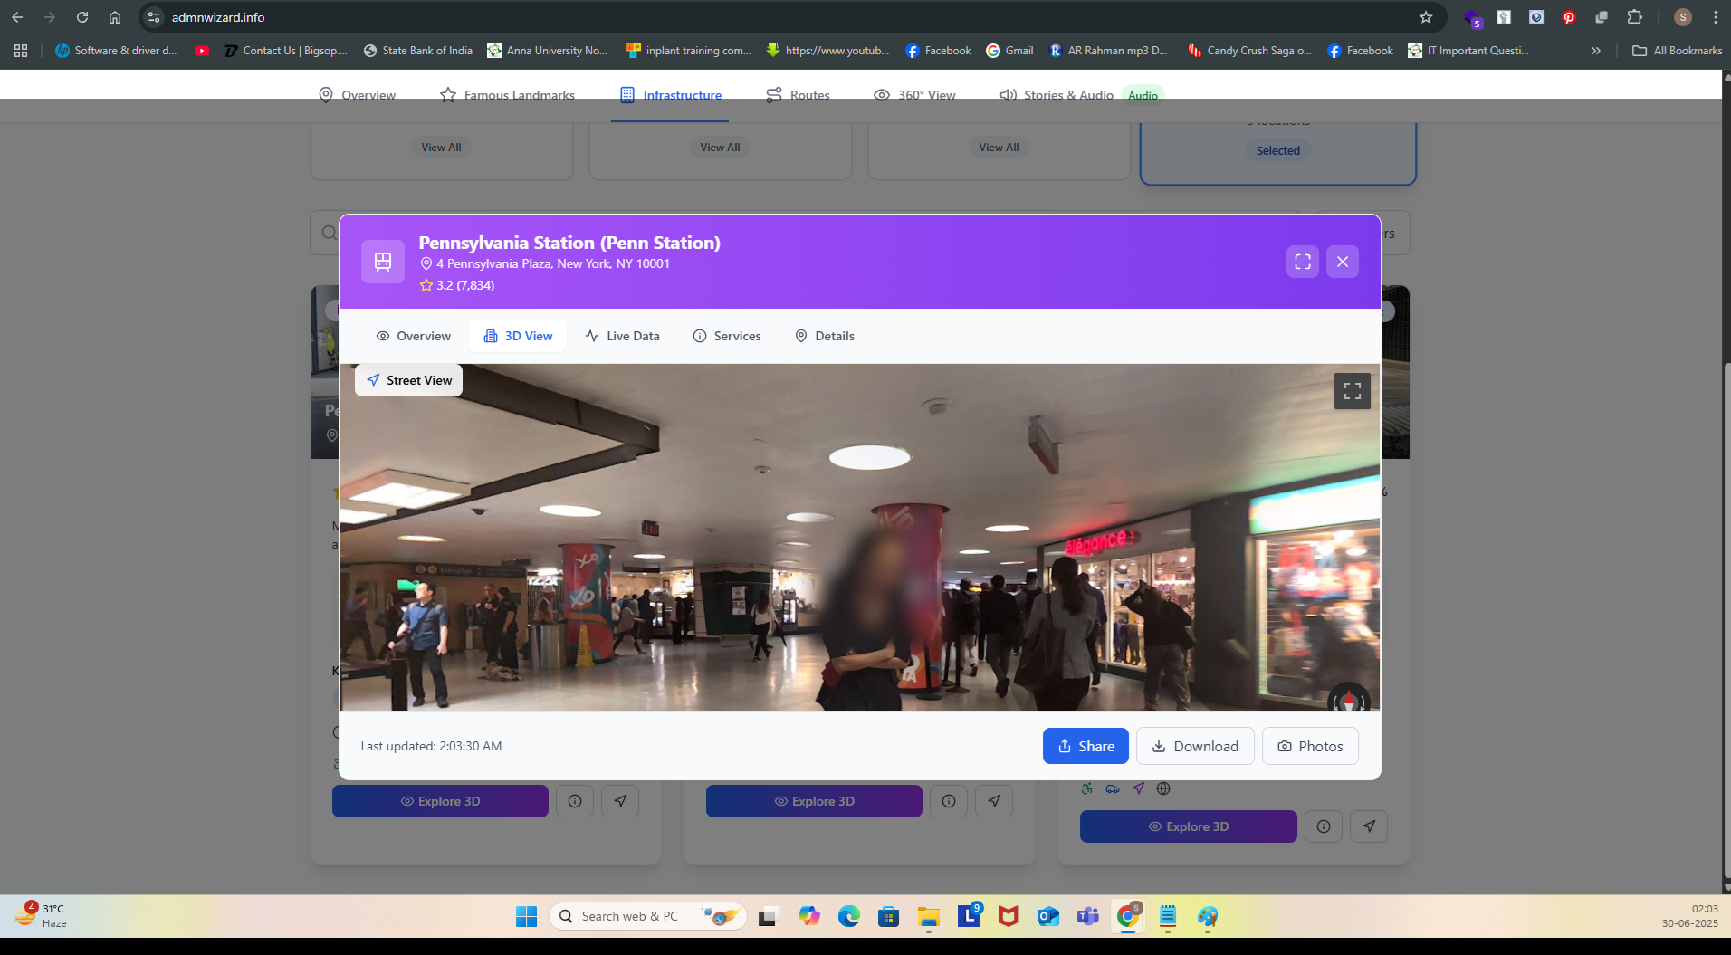Reload the page

(x=82, y=17)
